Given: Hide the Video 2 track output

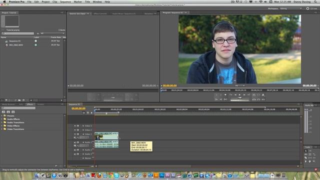Looking at the screenshot, I should pos(75,130).
